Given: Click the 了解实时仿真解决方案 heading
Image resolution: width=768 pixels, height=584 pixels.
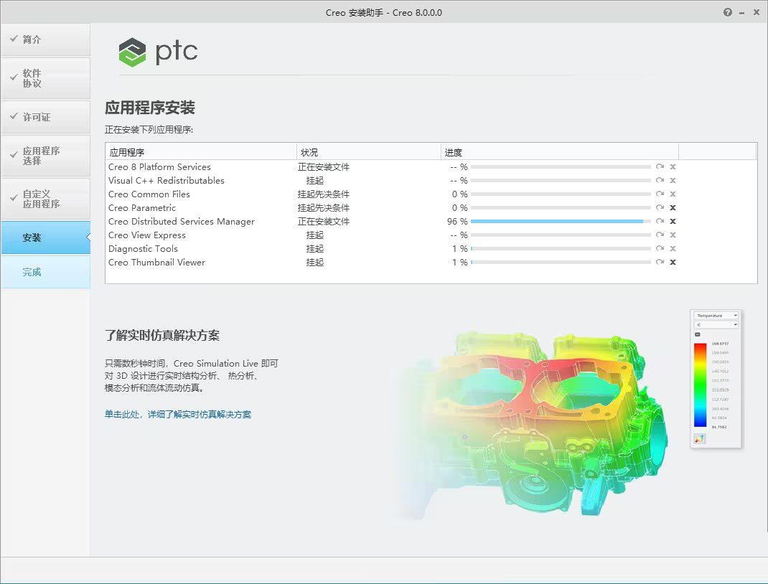Looking at the screenshot, I should tap(162, 335).
